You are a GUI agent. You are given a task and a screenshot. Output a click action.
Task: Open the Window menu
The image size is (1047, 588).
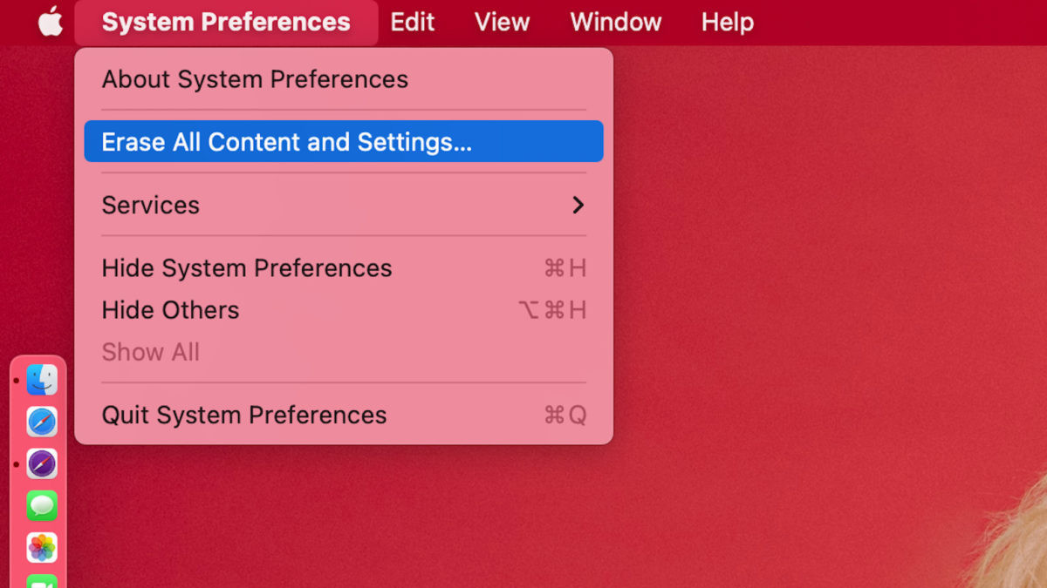pyautogui.click(x=615, y=22)
